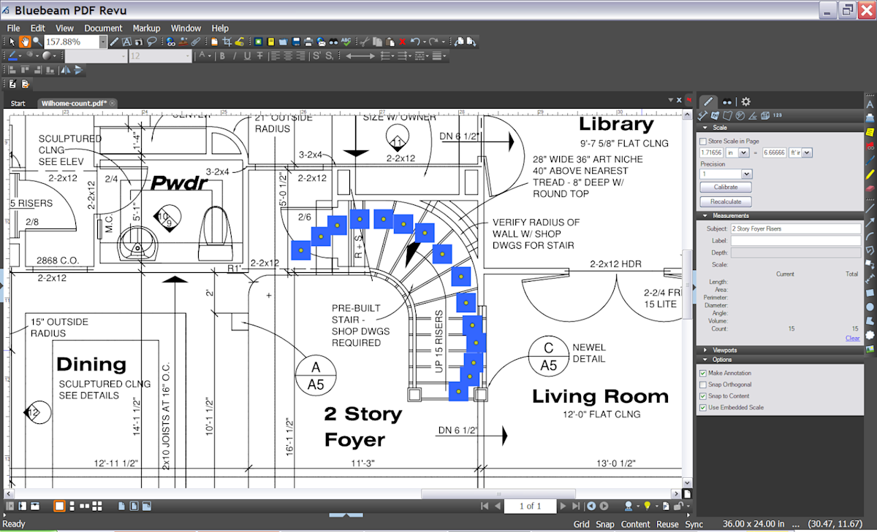Open the measurement Settings gear
Screen dimensions: 877x532
pos(746,101)
